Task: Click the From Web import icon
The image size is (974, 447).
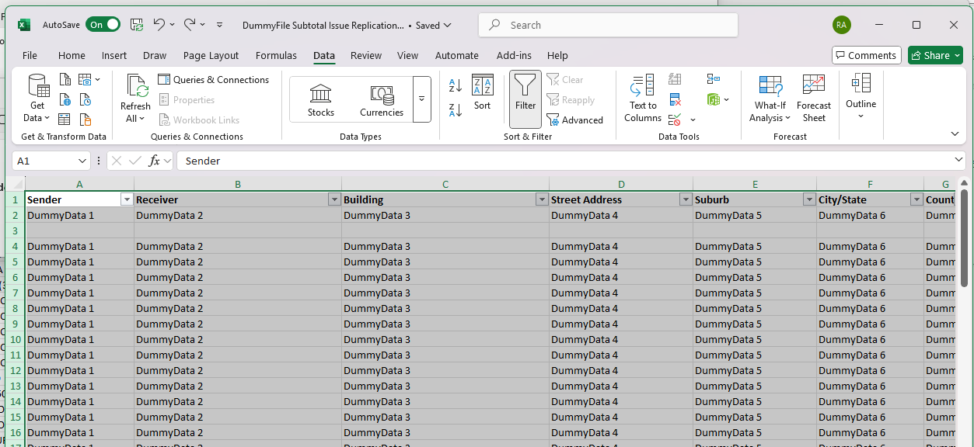Action: (65, 99)
